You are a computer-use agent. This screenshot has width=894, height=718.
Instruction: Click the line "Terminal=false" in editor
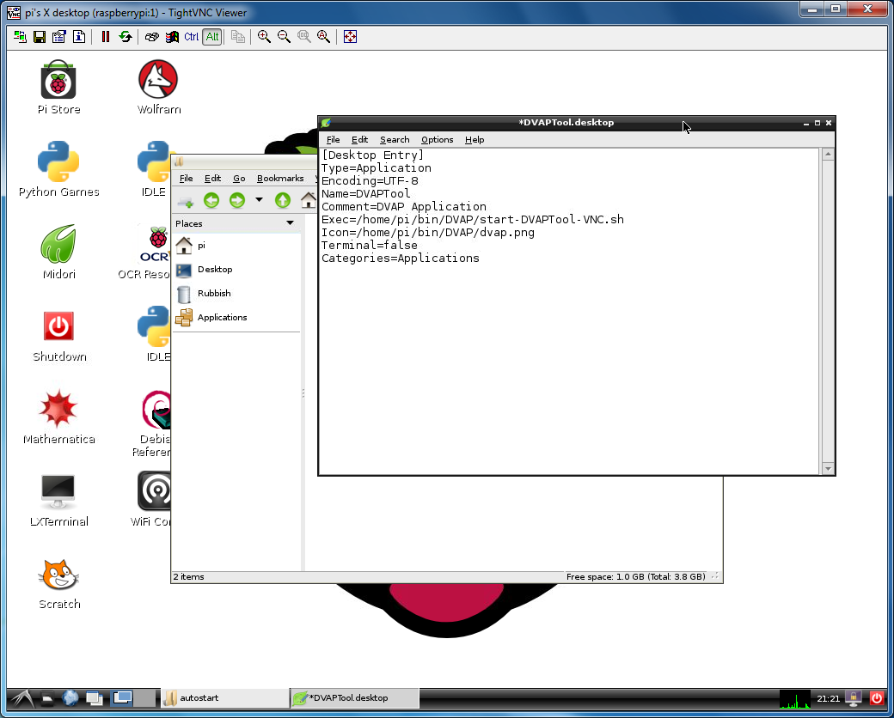[369, 245]
